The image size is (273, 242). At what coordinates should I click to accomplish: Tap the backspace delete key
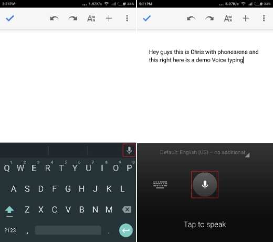coord(127,209)
